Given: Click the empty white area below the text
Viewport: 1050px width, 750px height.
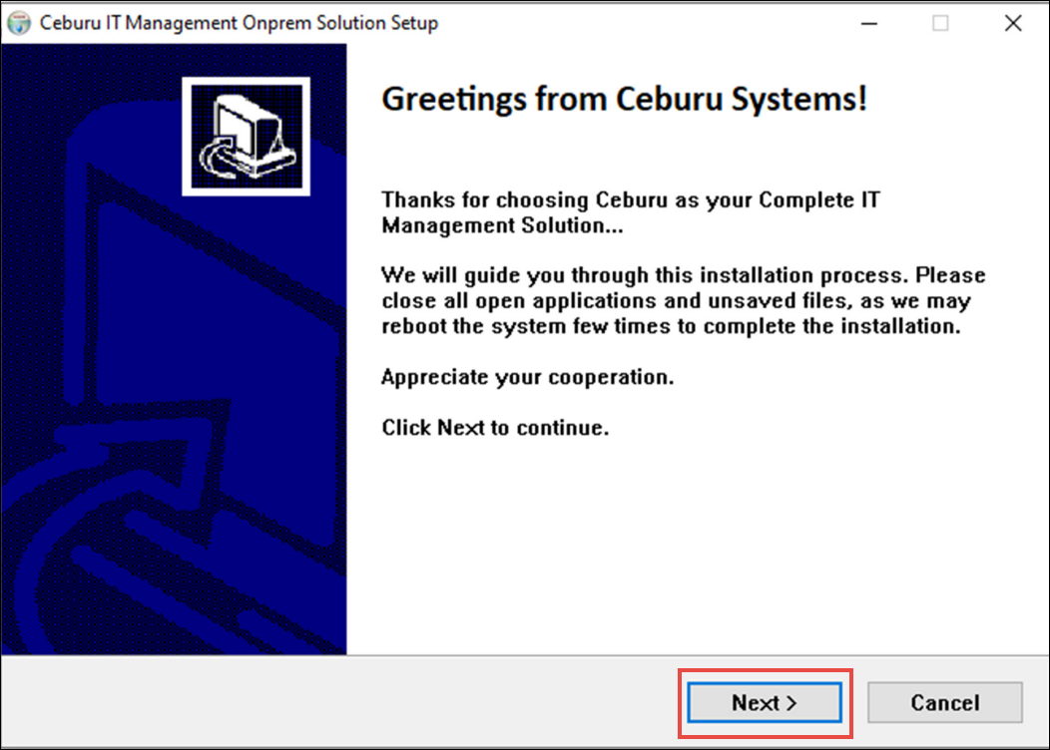Looking at the screenshot, I should 697,542.
